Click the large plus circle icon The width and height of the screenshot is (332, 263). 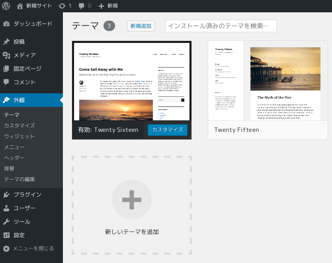(x=132, y=199)
